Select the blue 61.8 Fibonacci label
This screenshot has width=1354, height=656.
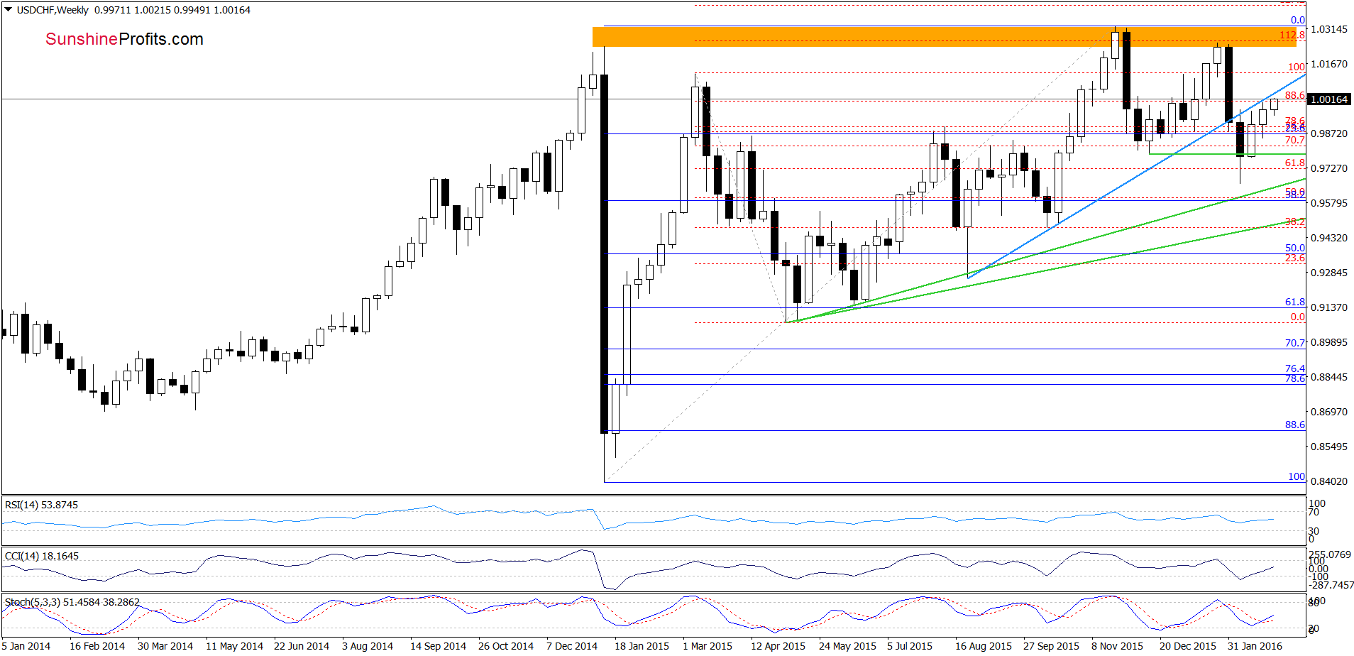pos(1295,302)
